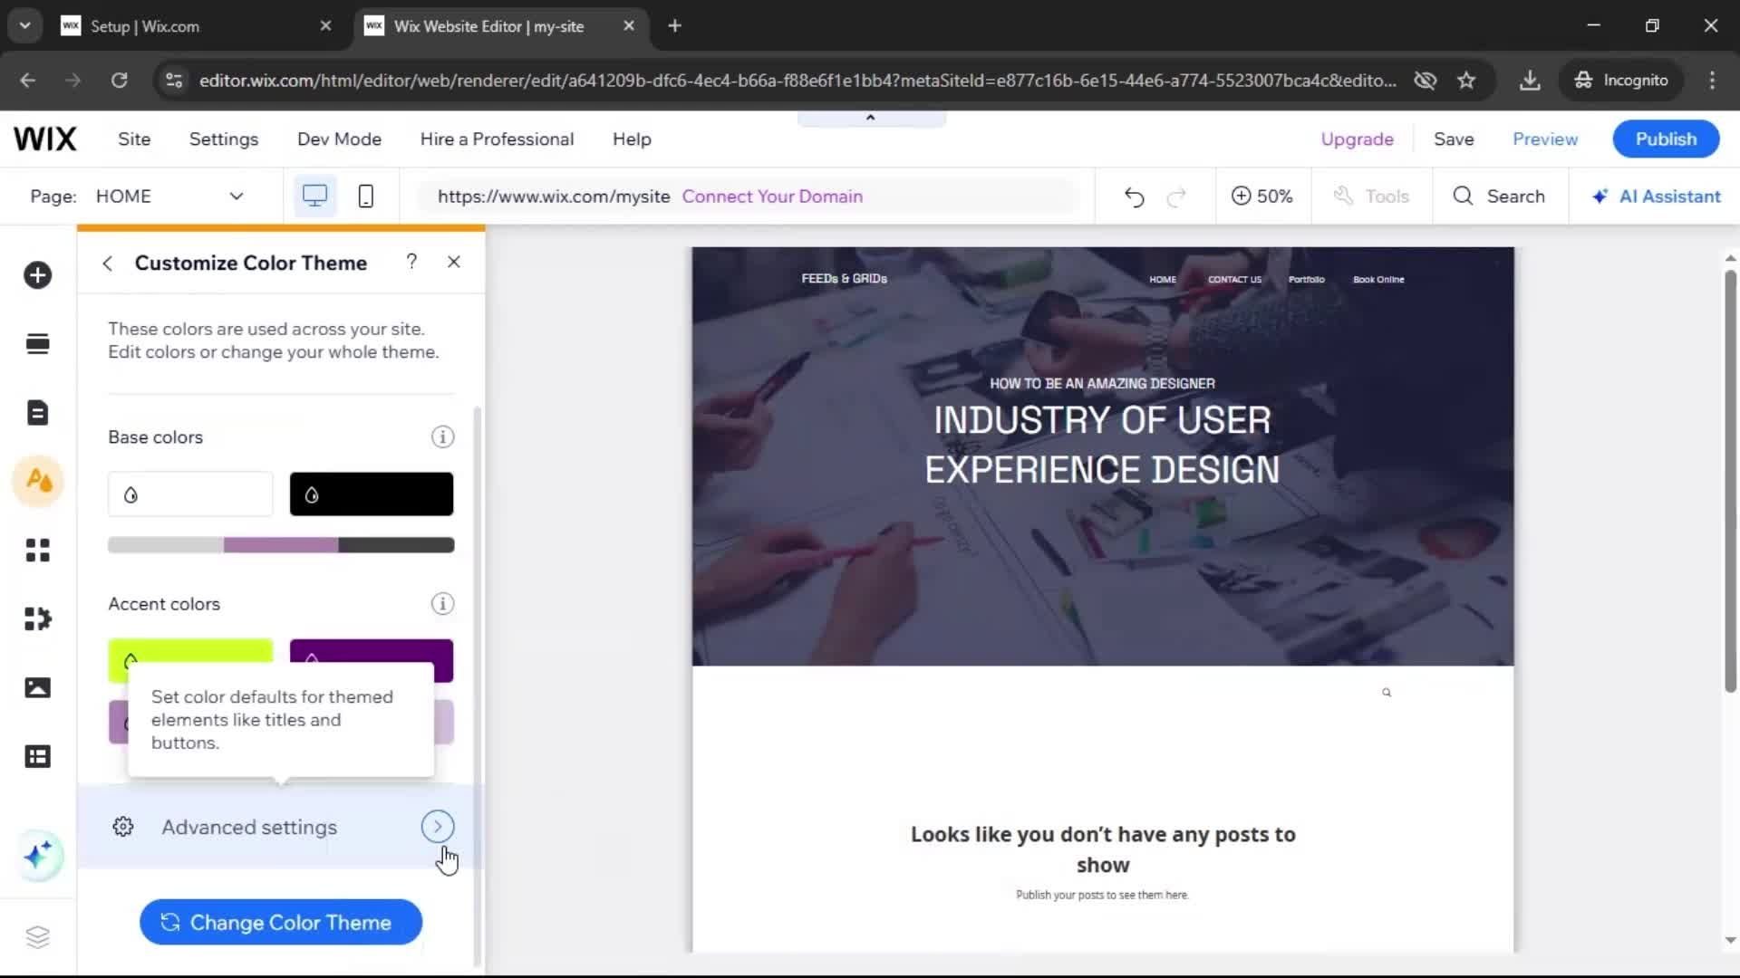Open the Tools menu in toolbar
This screenshot has width=1740, height=978.
(1371, 197)
